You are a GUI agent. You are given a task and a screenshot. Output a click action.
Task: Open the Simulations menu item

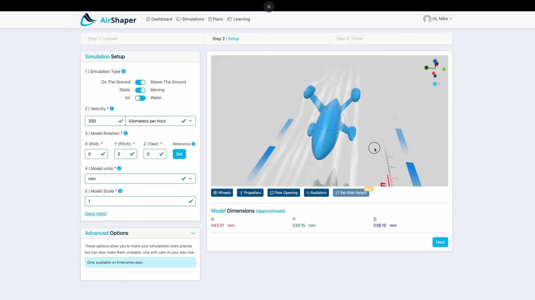[190, 19]
